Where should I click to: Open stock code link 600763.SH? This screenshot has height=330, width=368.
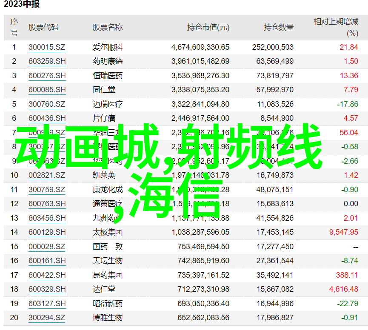pyautogui.click(x=47, y=204)
